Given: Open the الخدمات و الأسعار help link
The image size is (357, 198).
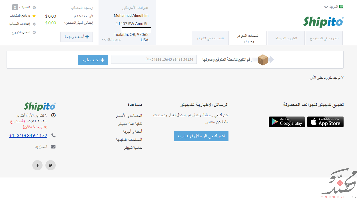Looking at the screenshot, I should pyautogui.click(x=129, y=116).
